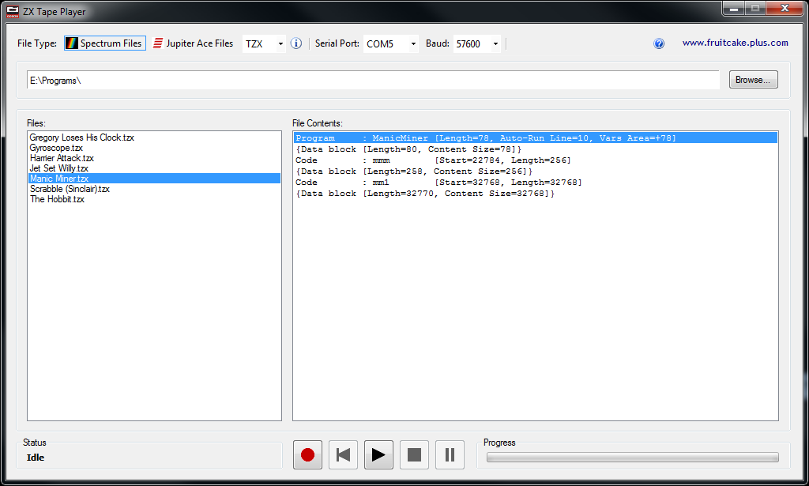
Task: Minimize the ZX Tape Player window
Action: click(733, 8)
